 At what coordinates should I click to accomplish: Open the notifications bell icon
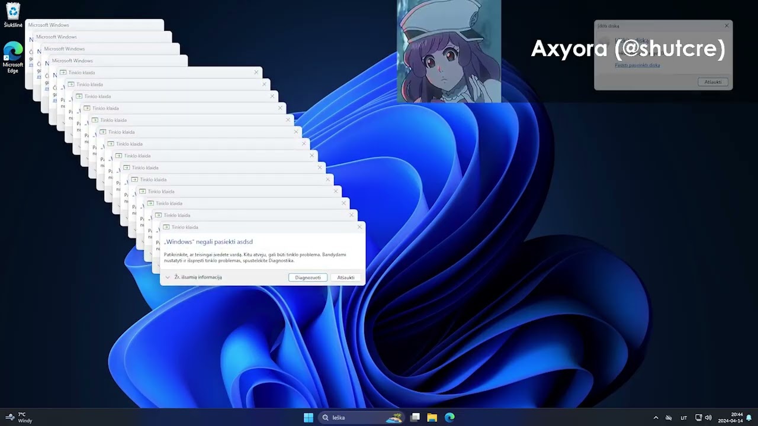coord(749,418)
